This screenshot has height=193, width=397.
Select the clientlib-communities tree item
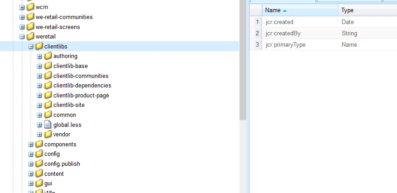click(81, 76)
